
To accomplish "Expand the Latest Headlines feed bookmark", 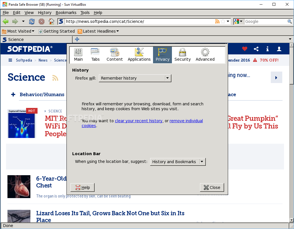I will [99, 31].
